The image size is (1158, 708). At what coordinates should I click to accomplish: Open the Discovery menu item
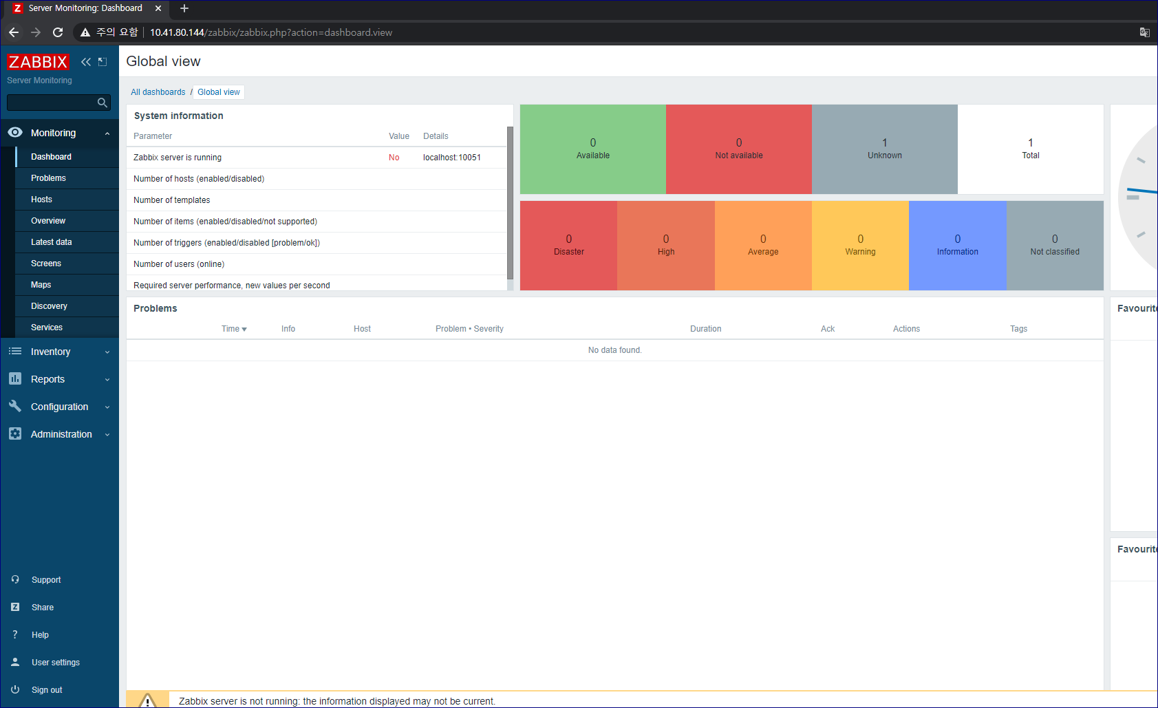[x=67, y=306]
